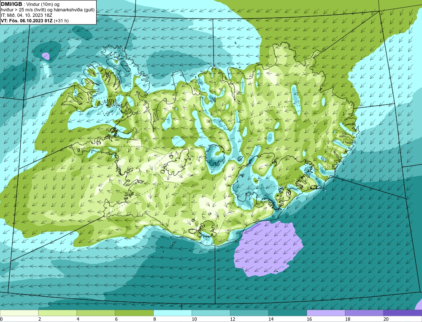The width and height of the screenshot is (422, 322).
Task: Click the light purple 16–18 m/s legend swatch
Action: [326, 313]
